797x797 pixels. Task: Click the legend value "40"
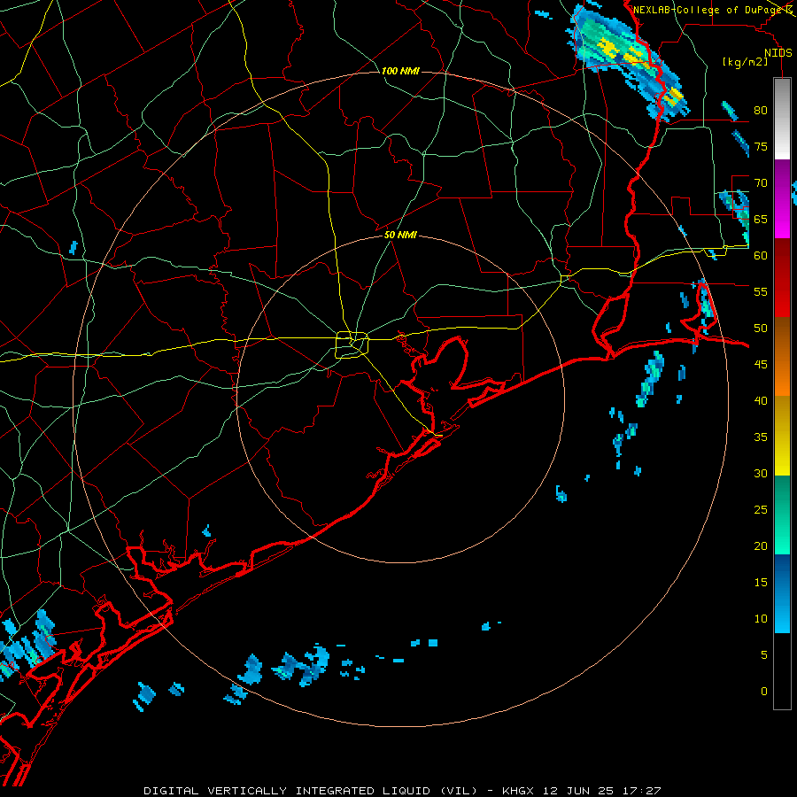coord(761,400)
